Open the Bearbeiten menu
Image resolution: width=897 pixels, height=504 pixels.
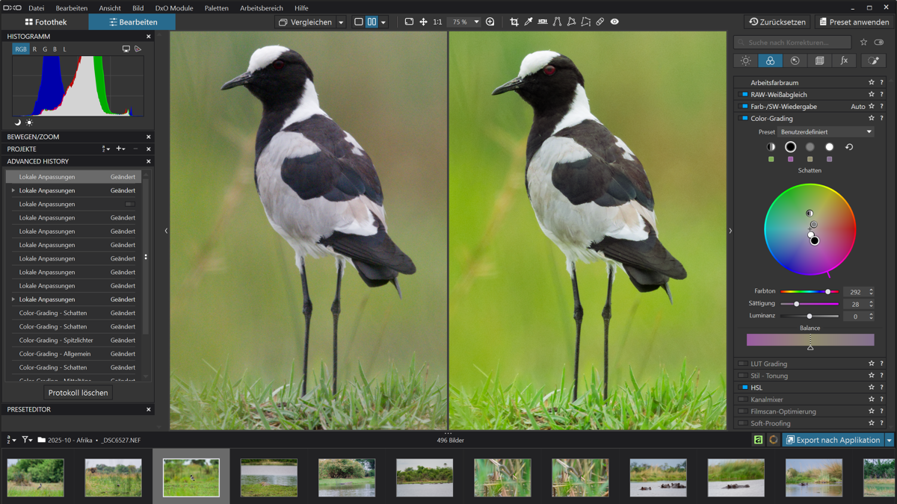(x=72, y=8)
